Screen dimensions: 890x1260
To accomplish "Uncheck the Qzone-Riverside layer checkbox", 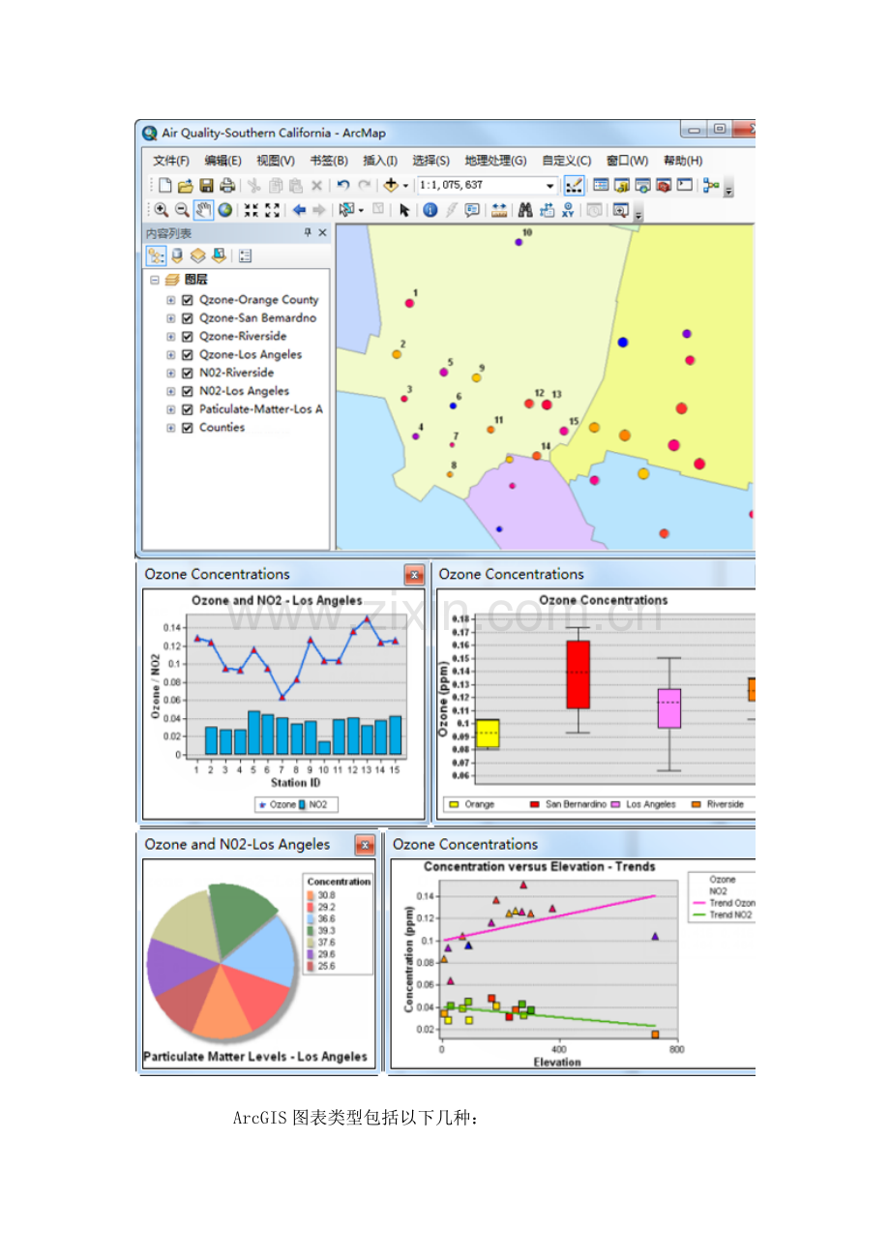I will (188, 337).
